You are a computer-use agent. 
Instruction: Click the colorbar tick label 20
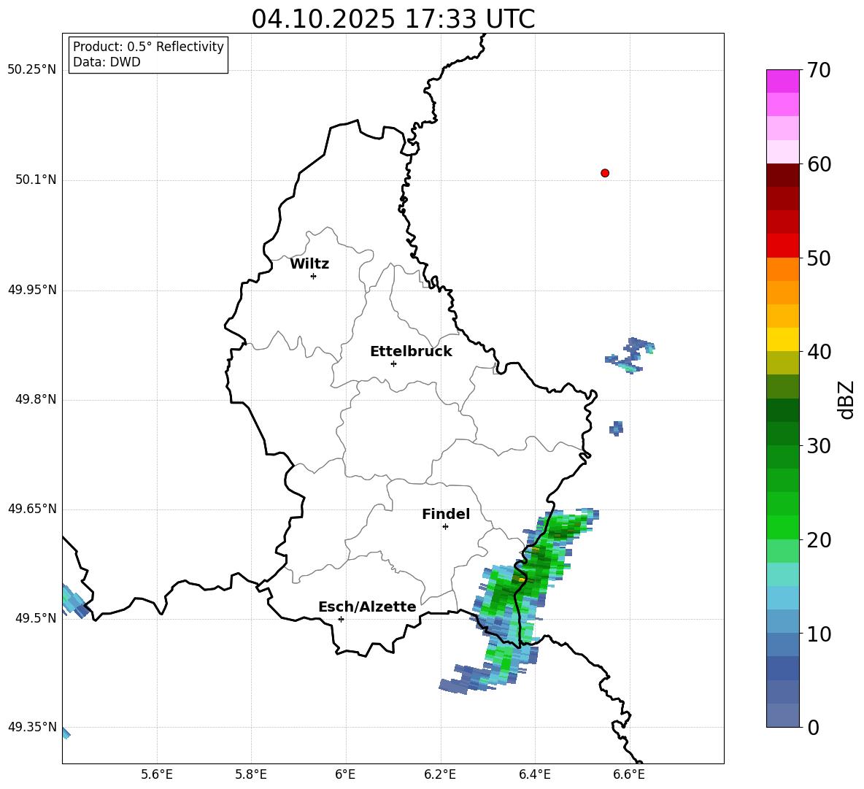click(x=819, y=540)
